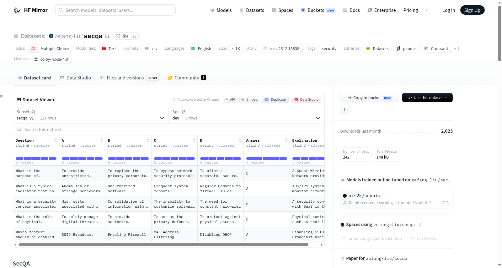Viewport: 502px width, 268px height.
Task: Open the Data Studio button in viewer header
Action: point(306,99)
